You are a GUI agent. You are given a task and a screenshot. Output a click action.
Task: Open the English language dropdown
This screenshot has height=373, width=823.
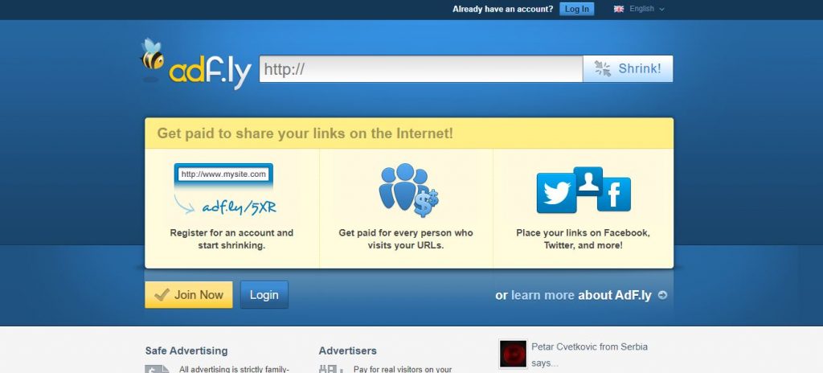[639, 9]
